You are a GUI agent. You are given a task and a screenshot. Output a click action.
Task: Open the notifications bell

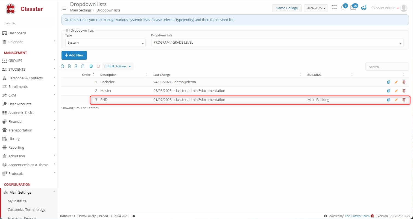coord(343,8)
